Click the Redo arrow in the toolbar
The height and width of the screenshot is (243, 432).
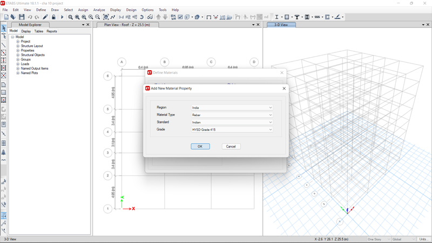(x=37, y=17)
